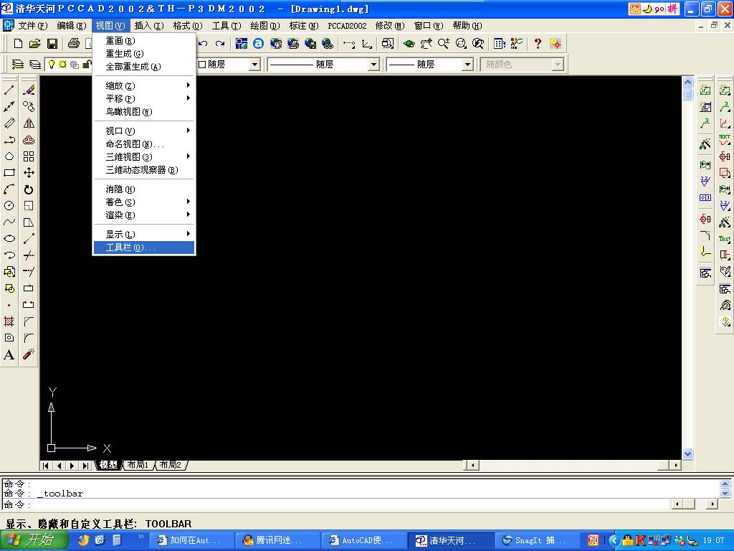This screenshot has height=551, width=734.
Task: Click the Pan Realtime hand icon
Action: tap(426, 44)
